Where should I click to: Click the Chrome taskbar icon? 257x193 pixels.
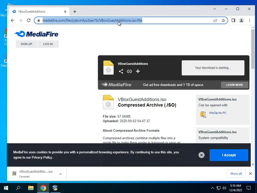click(43, 188)
